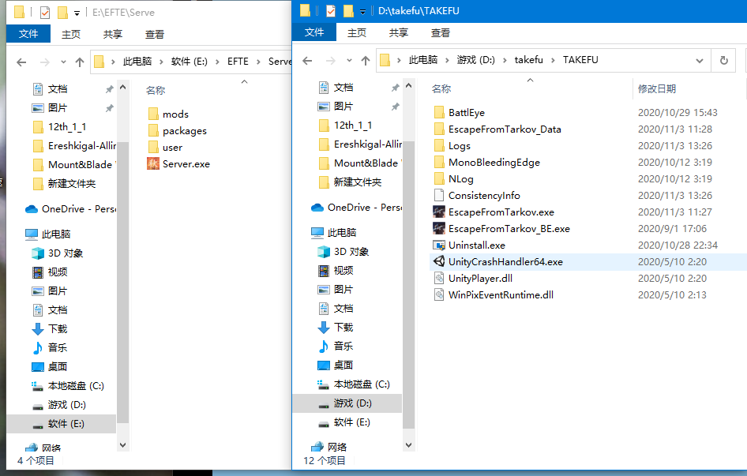Click the Back arrow in the EFTE window
The height and width of the screenshot is (476, 747).
coord(21,62)
